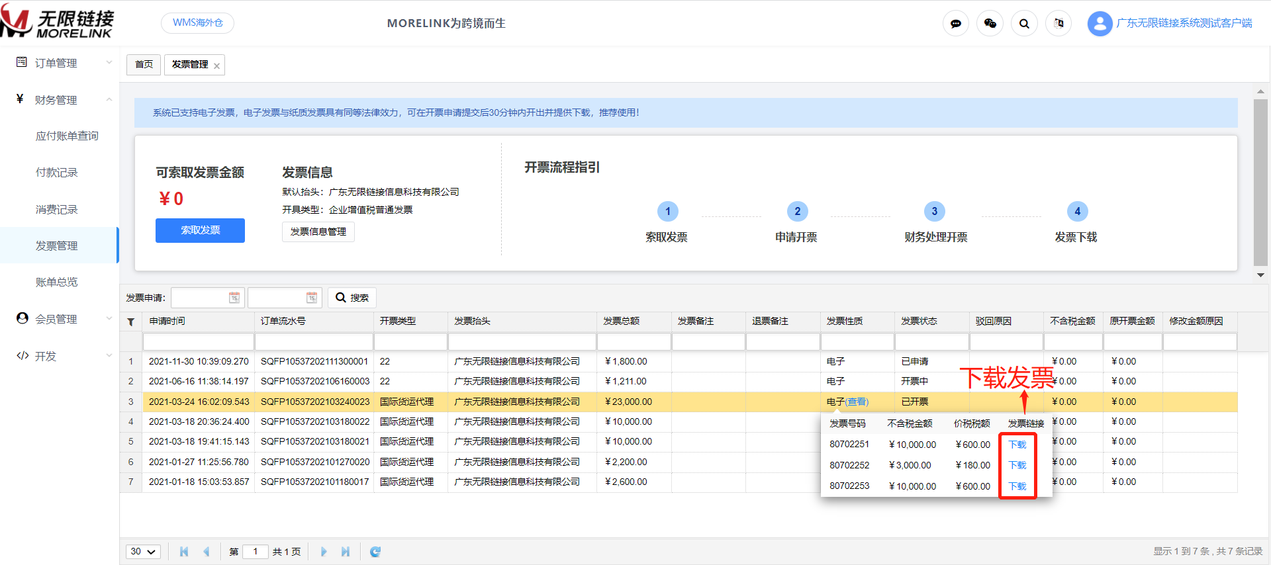Screen dimensions: 1271x565
Task: Select row with SQFP10537202106160003
Action: point(679,382)
